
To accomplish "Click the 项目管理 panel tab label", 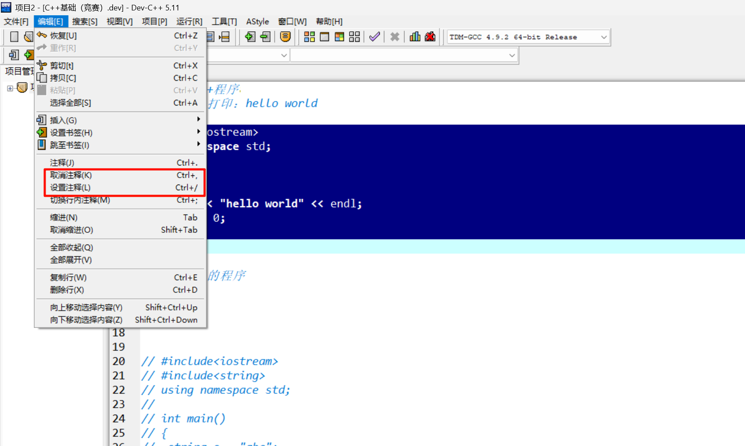I will [x=20, y=71].
